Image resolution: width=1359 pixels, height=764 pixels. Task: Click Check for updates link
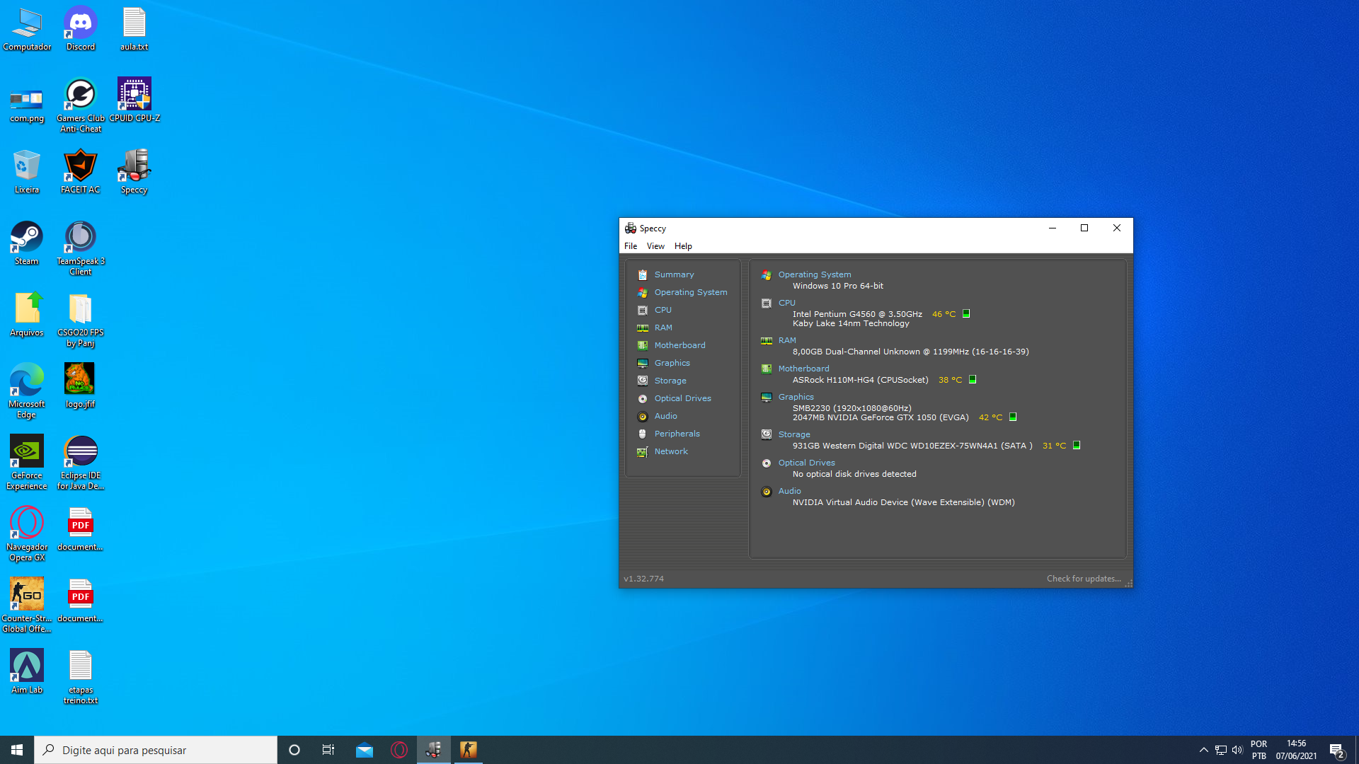click(x=1084, y=579)
